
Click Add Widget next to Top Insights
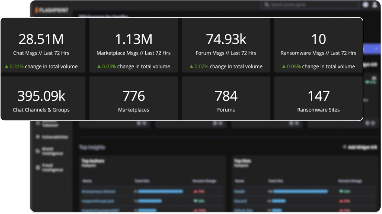(x=360, y=147)
